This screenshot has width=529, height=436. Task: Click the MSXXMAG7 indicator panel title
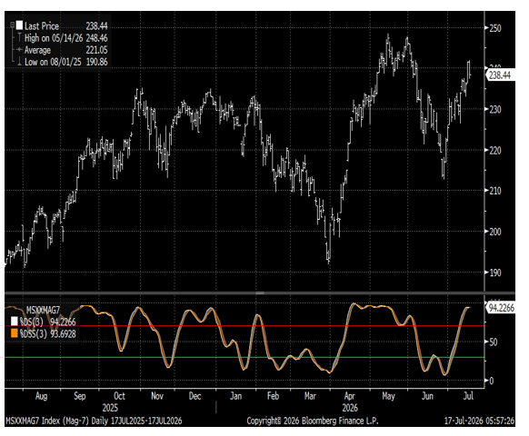point(43,310)
